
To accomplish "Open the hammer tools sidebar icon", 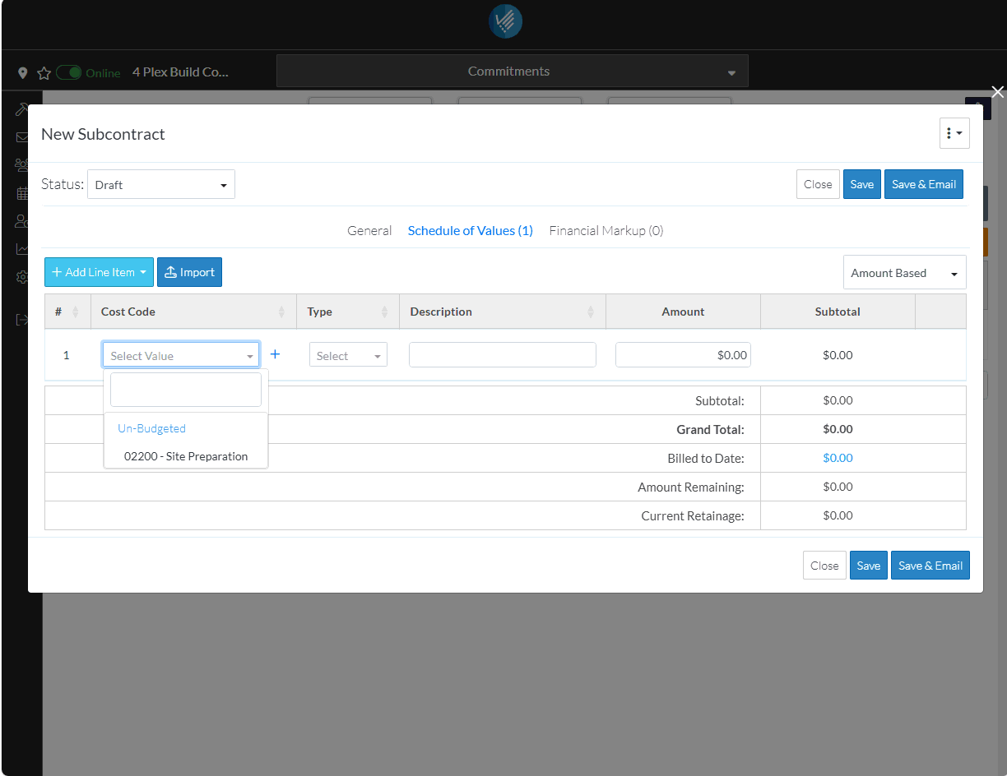I will point(21,110).
